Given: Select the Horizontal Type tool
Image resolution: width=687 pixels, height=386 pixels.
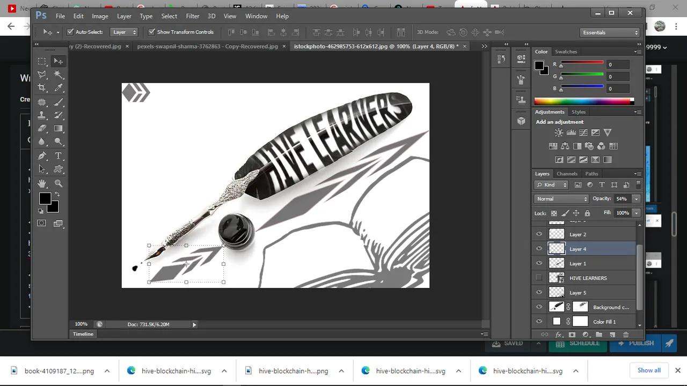Looking at the screenshot, I should point(59,156).
